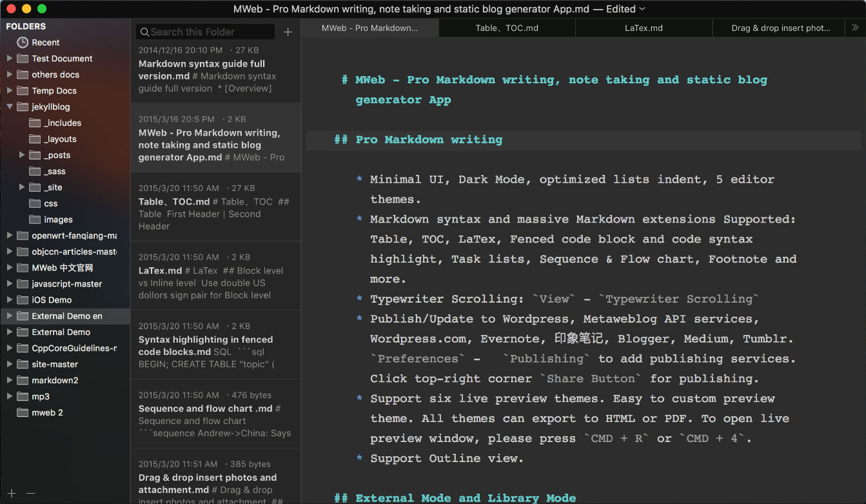Click the FOLDERS sidebar header
The width and height of the screenshot is (866, 504).
[26, 26]
